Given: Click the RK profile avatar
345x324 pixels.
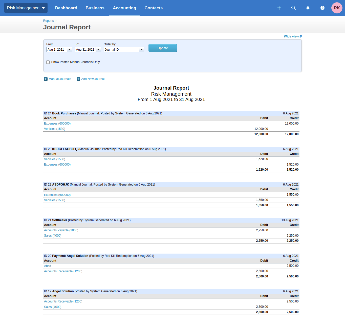Looking at the screenshot, I should (x=337, y=8).
